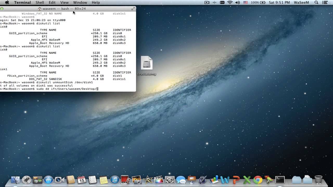Open the yellow Notes icon in Dock
Viewport: 333px width, 187px height.
(x=104, y=179)
